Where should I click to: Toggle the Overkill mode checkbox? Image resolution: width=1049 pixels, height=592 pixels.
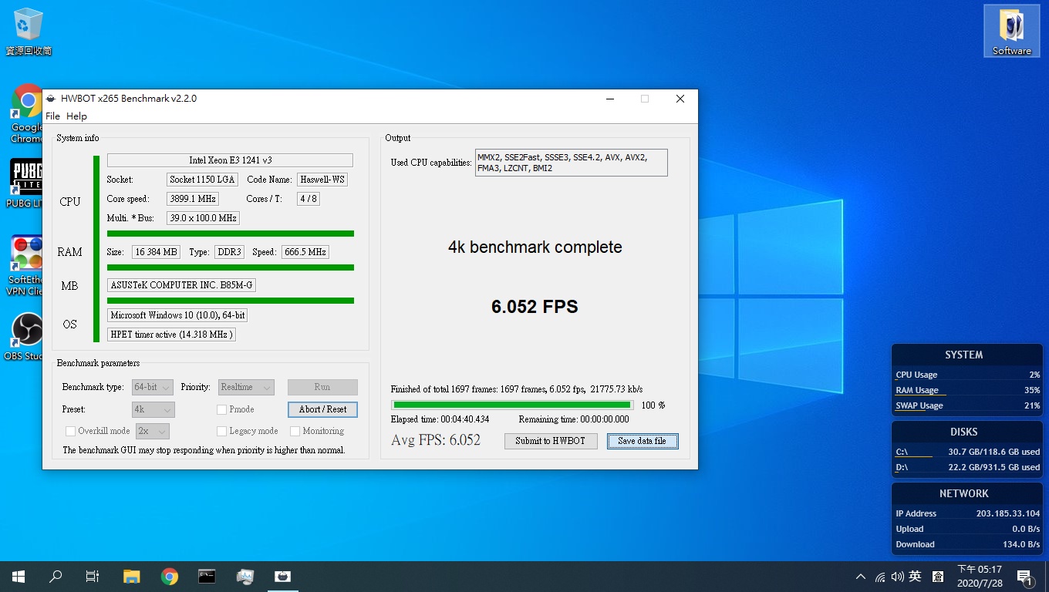coord(70,431)
